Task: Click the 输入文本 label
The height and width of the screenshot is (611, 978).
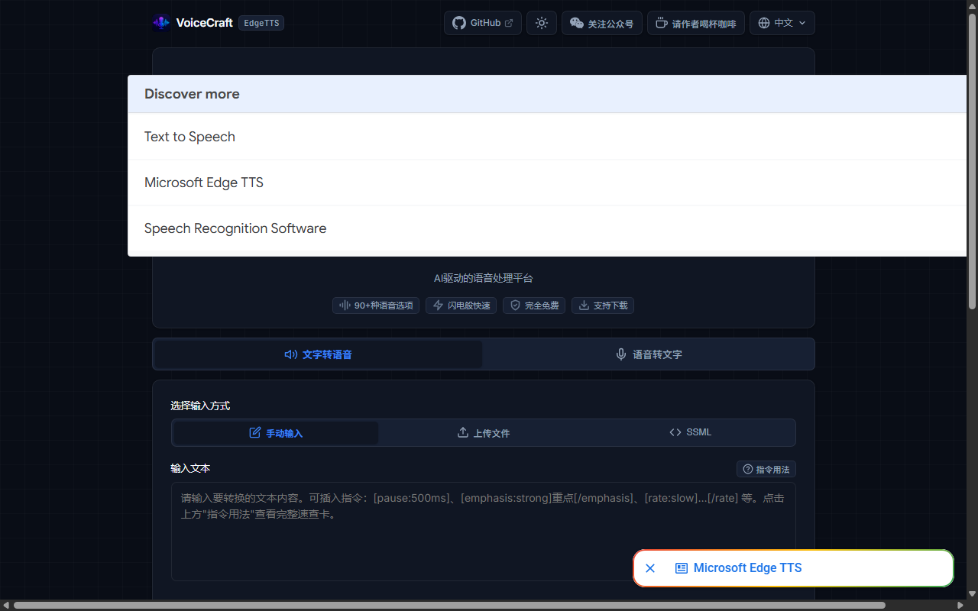Action: (190, 468)
